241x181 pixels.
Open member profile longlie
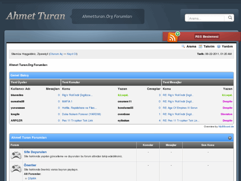coord(15,114)
